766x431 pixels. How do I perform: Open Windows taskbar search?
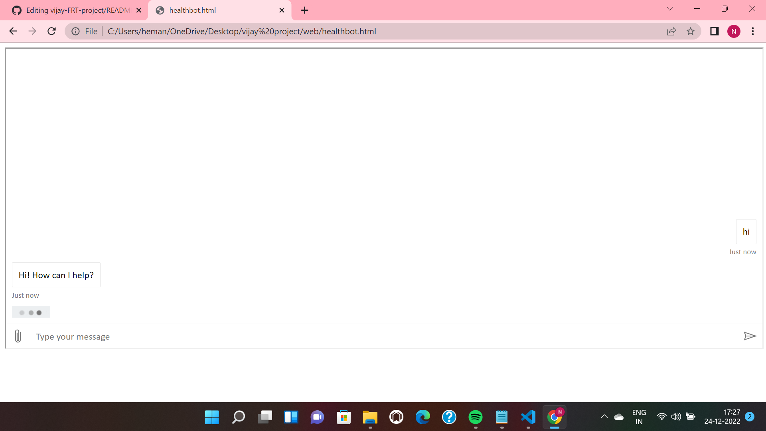238,417
